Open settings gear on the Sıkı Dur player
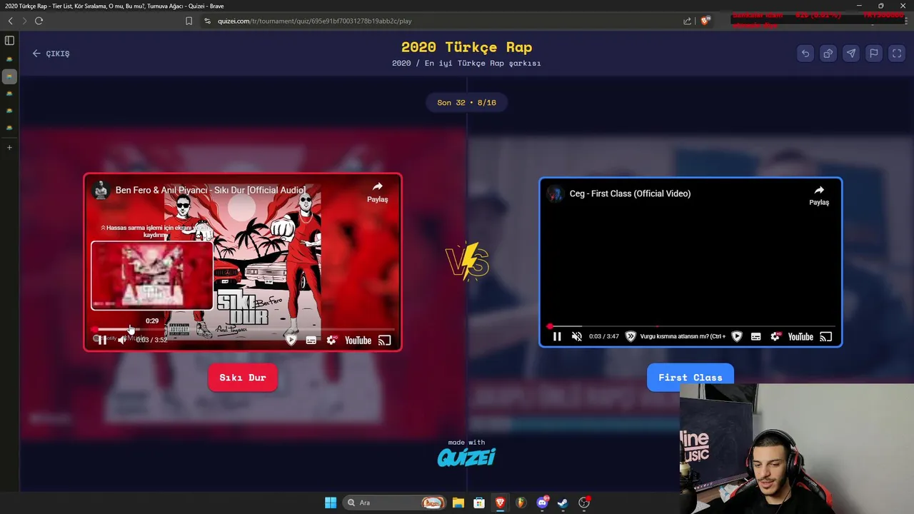Image resolution: width=914 pixels, height=514 pixels. click(331, 341)
